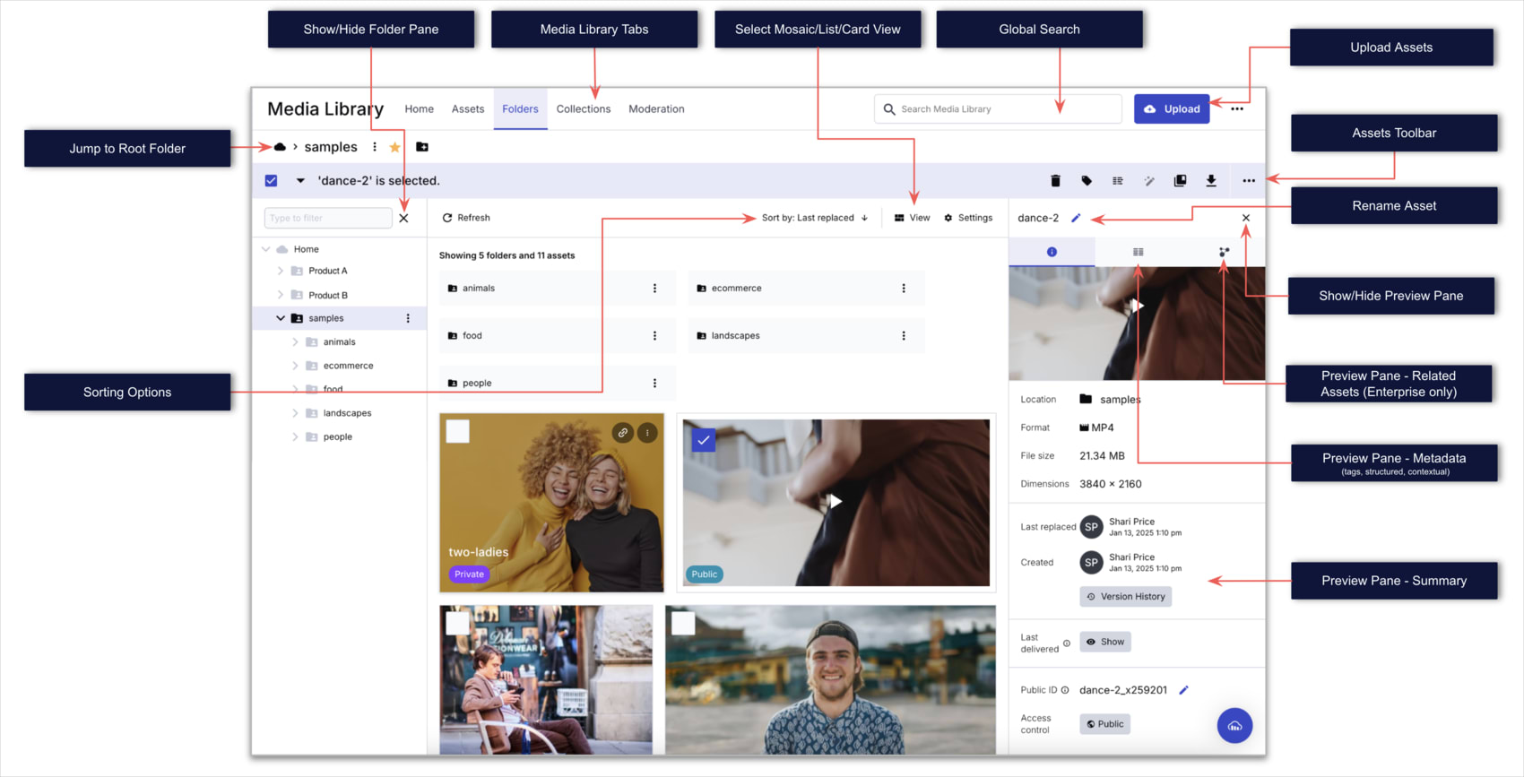Open two-ladies thumbnail options menu

pyautogui.click(x=647, y=433)
